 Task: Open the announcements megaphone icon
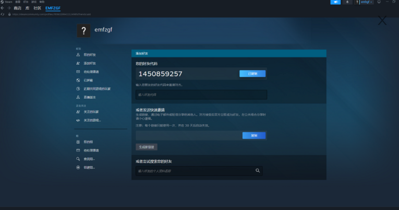(x=335, y=2)
